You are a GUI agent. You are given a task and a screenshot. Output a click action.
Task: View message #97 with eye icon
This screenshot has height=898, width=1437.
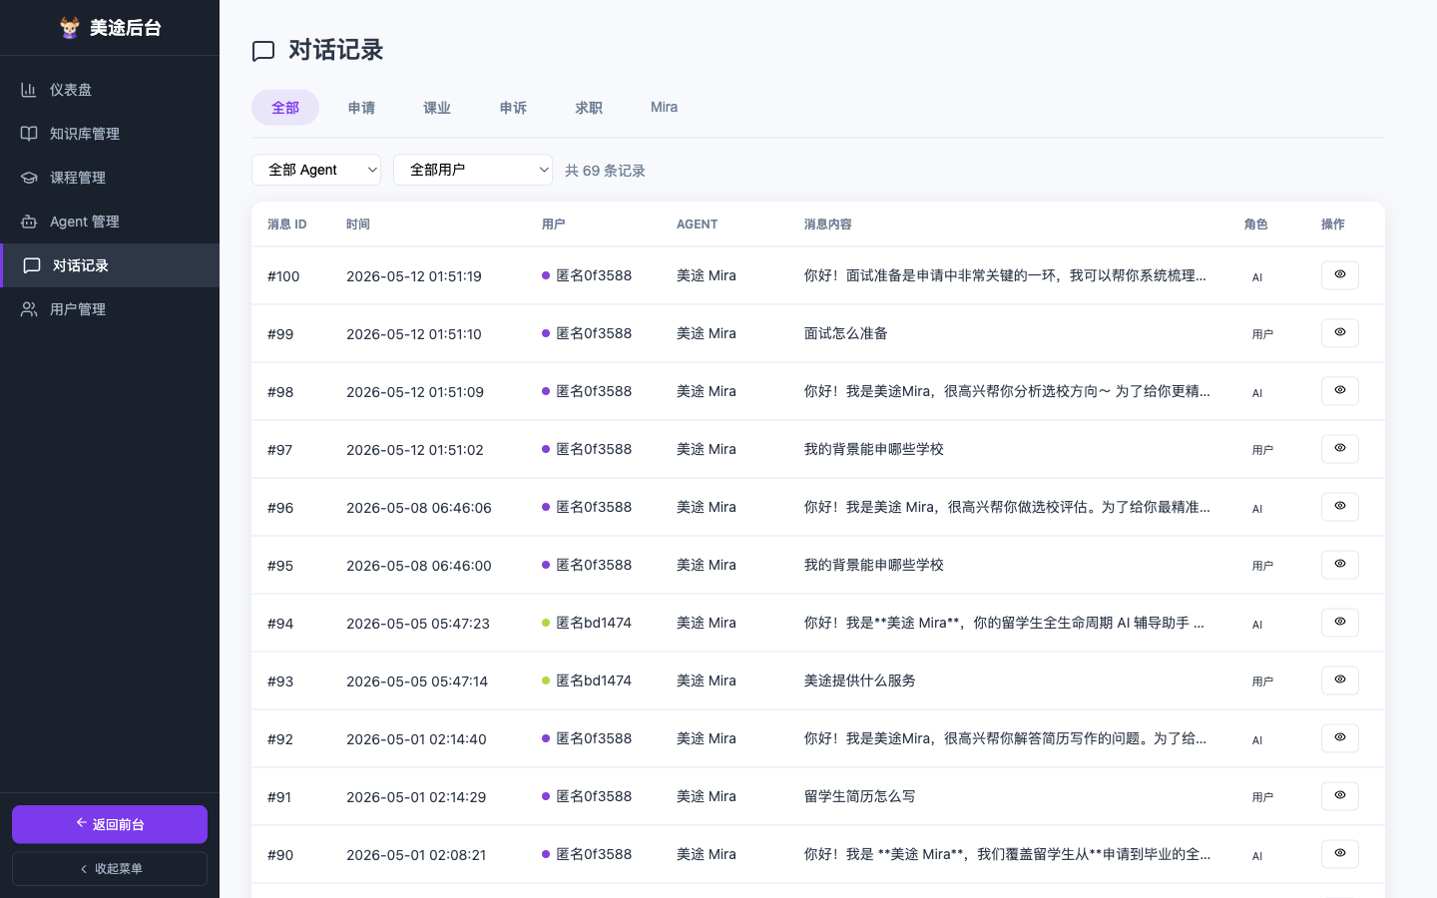1340,449
